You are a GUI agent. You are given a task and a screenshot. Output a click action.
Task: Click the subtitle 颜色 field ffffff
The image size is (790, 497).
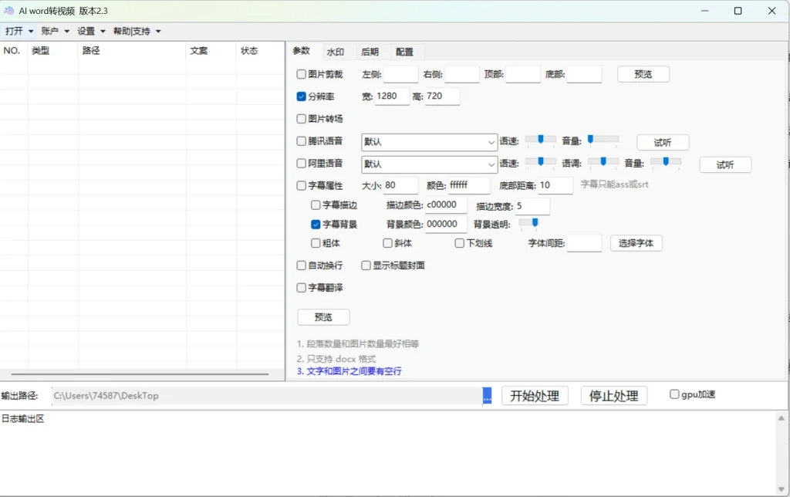tap(469, 185)
